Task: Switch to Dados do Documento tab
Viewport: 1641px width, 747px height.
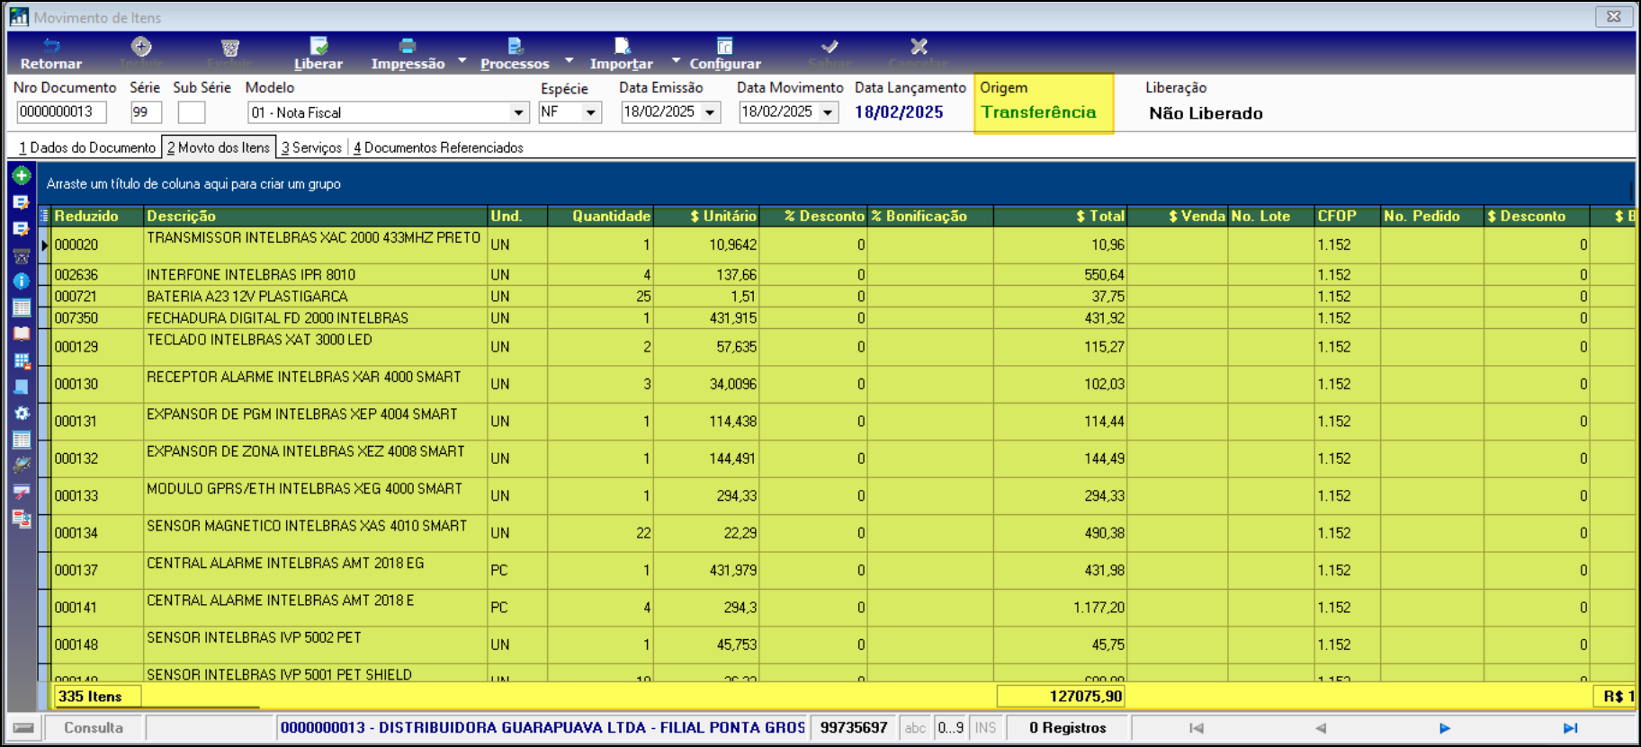Action: coord(87,147)
